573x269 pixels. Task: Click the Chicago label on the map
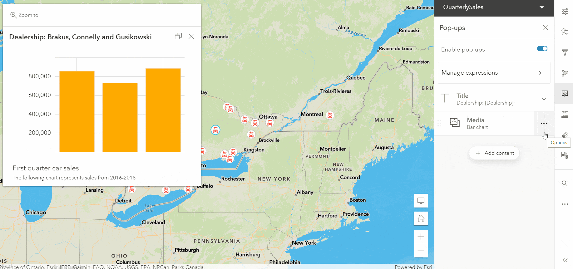(x=36, y=213)
